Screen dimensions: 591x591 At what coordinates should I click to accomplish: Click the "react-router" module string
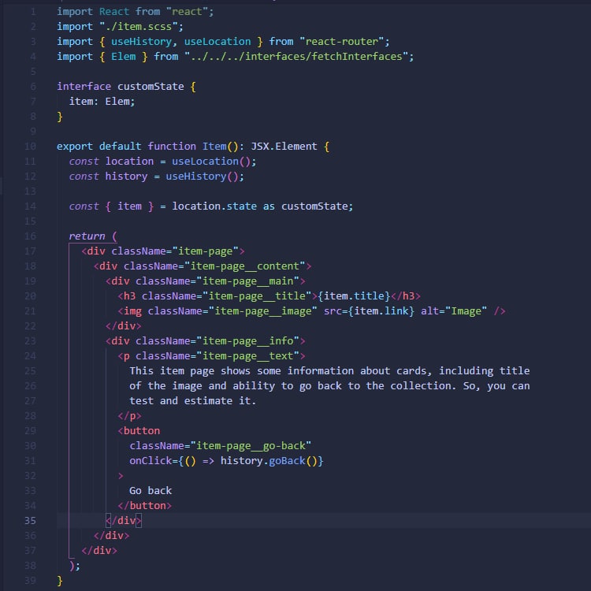point(341,42)
